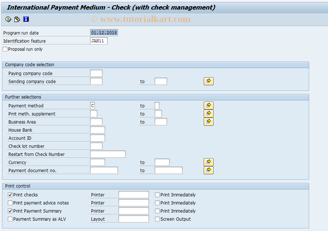Viewport: 328px width, 231px height.
Task: Click the Currency from field
Action: tap(97, 162)
